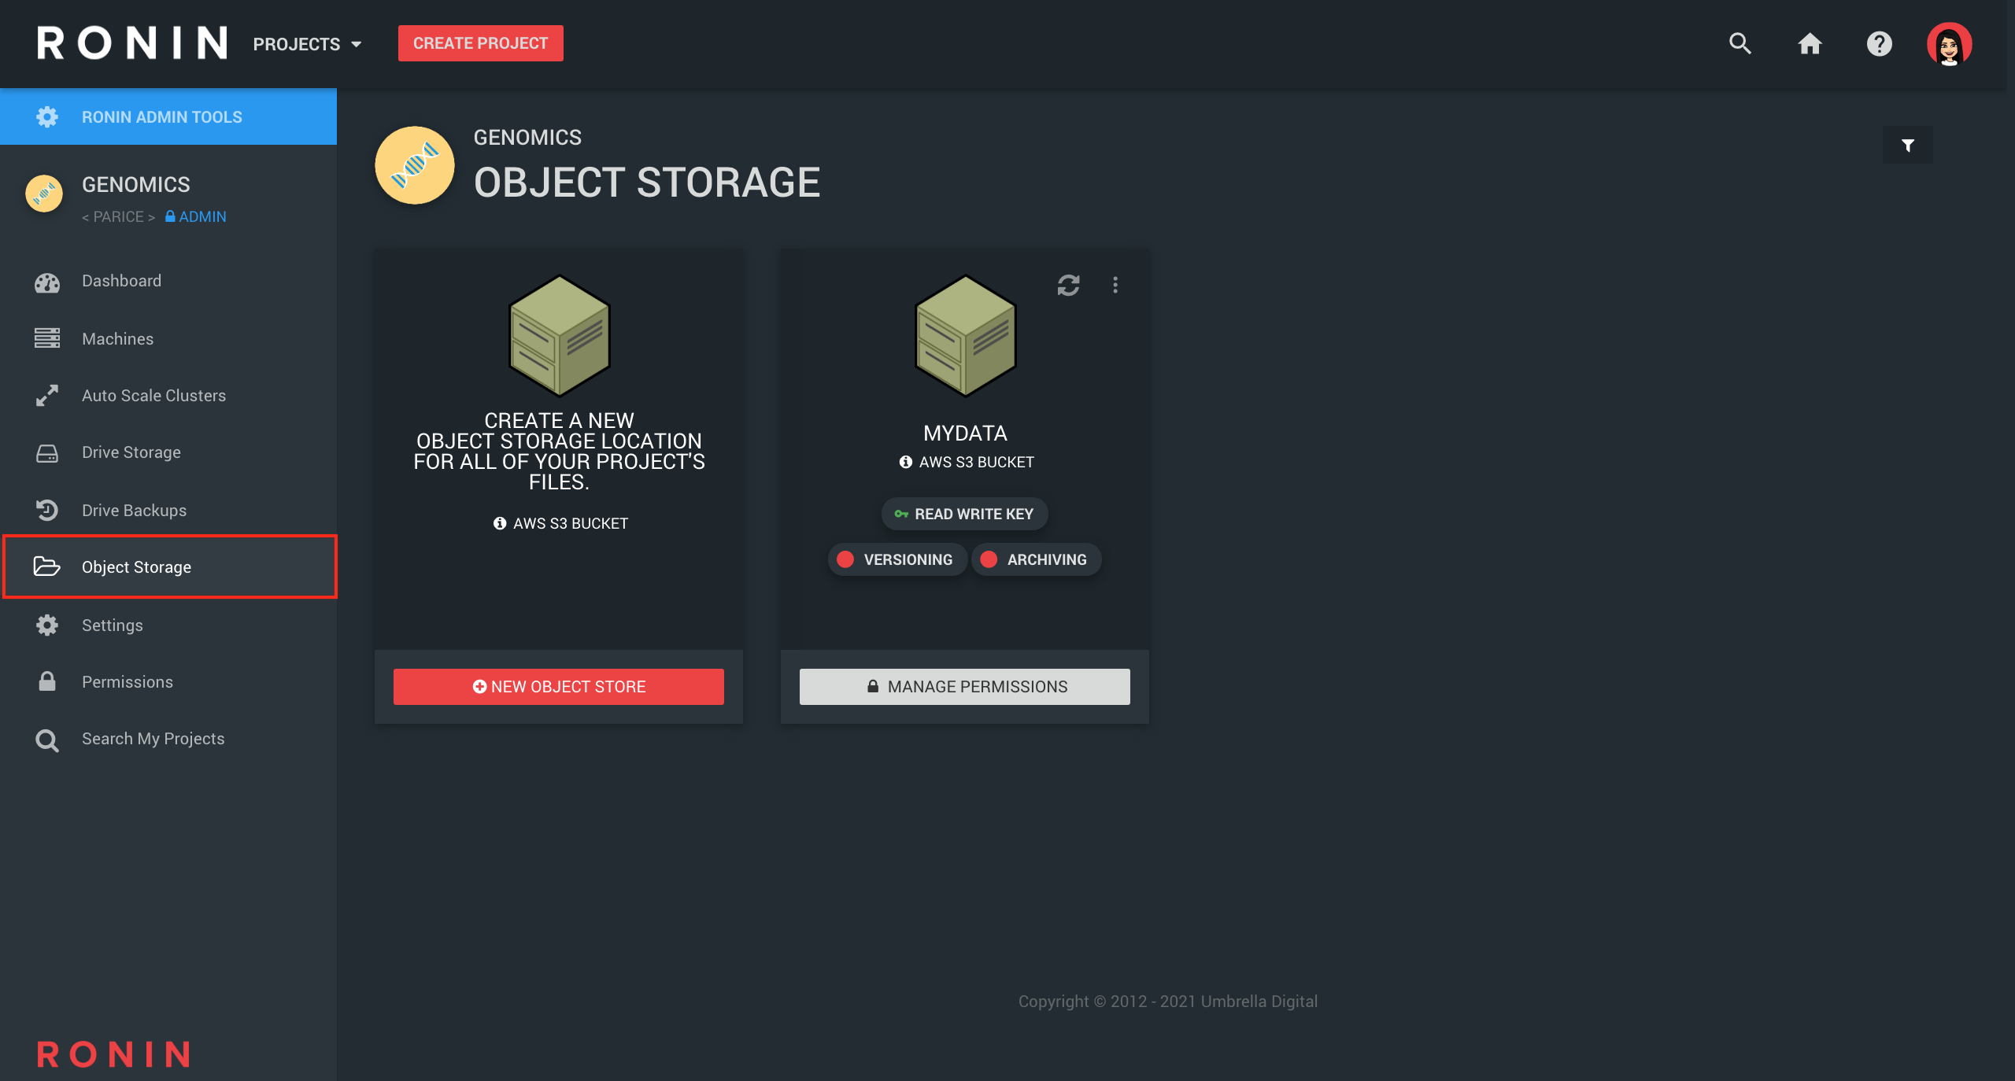The width and height of the screenshot is (2015, 1081).
Task: Open the user avatar profile menu
Action: 1948,44
